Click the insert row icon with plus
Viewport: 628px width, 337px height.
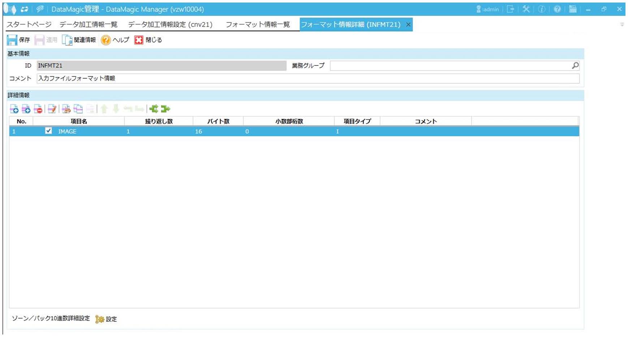(26, 109)
